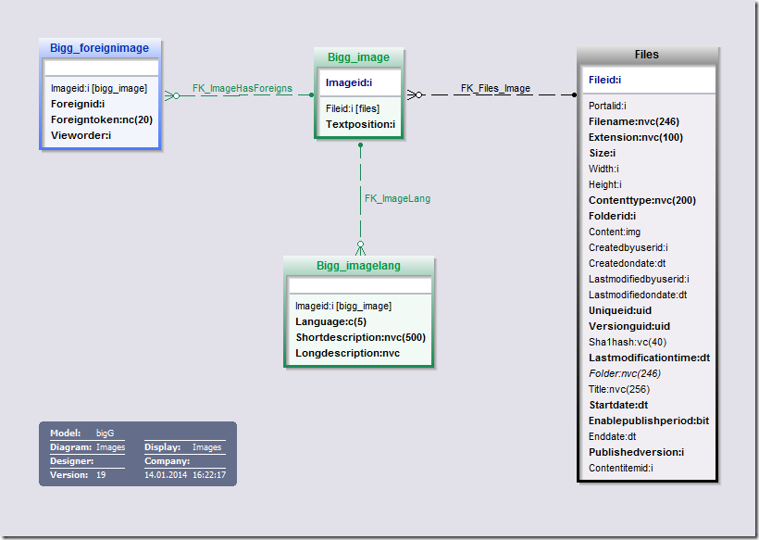
Task: Click the 14.01.2014 16:22:17 timestamp
Action: tap(185, 474)
